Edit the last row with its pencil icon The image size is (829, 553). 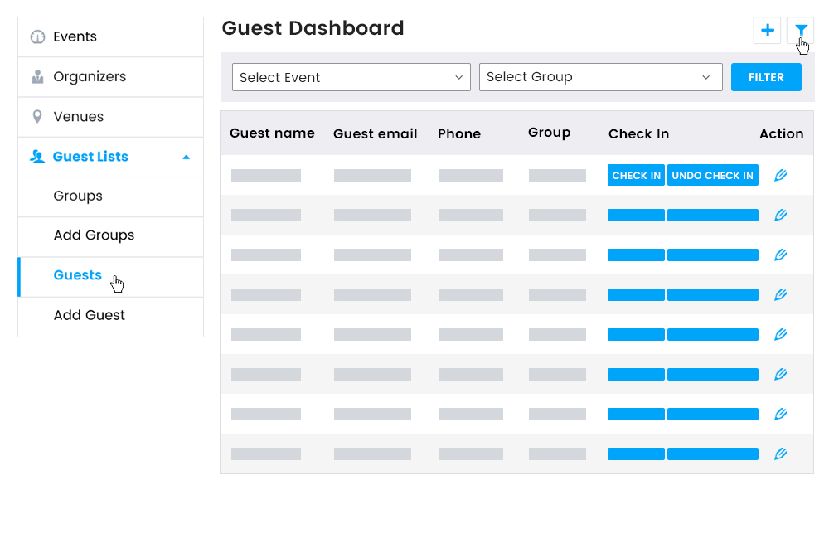[780, 454]
